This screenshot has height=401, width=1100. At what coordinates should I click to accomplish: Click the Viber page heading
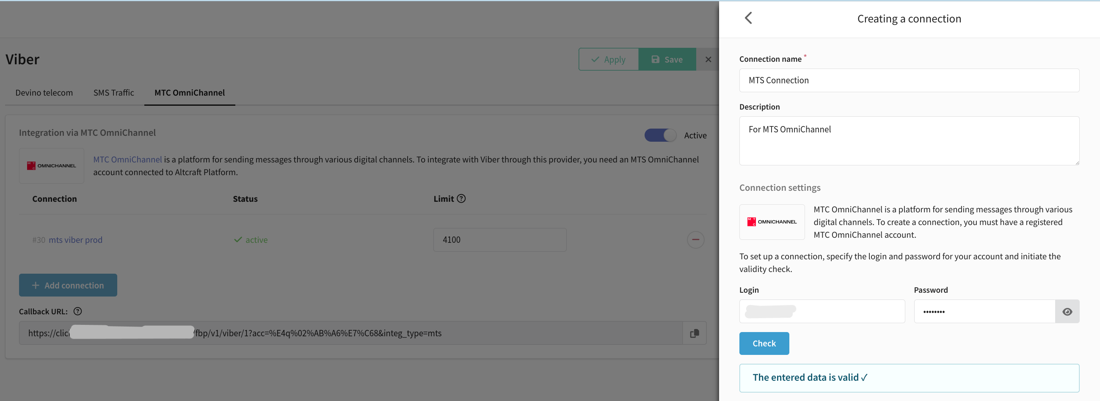tap(22, 59)
